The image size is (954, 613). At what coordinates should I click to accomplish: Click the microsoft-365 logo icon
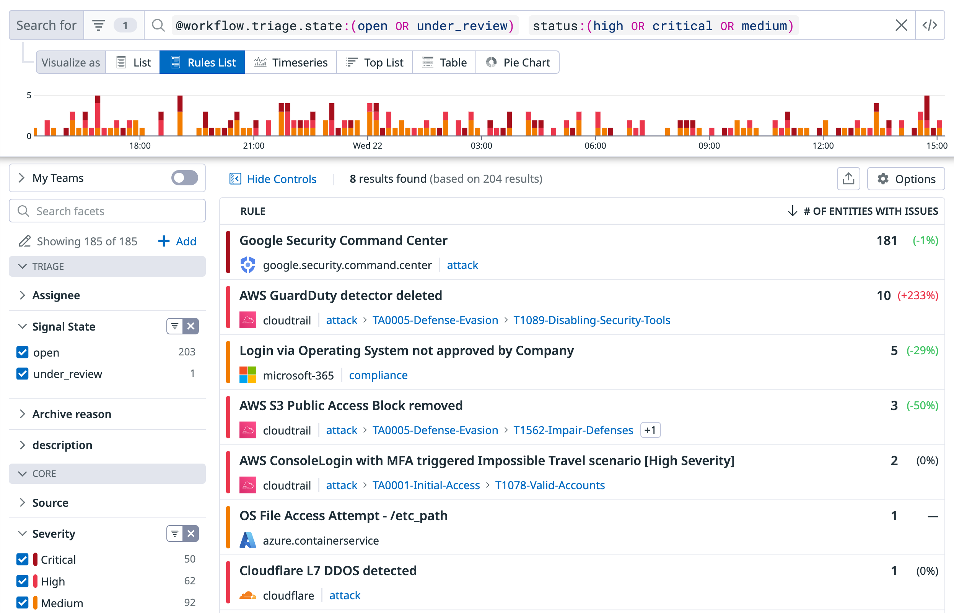[248, 375]
